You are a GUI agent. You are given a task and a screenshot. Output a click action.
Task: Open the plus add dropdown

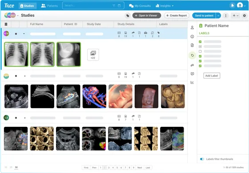tap(236, 16)
